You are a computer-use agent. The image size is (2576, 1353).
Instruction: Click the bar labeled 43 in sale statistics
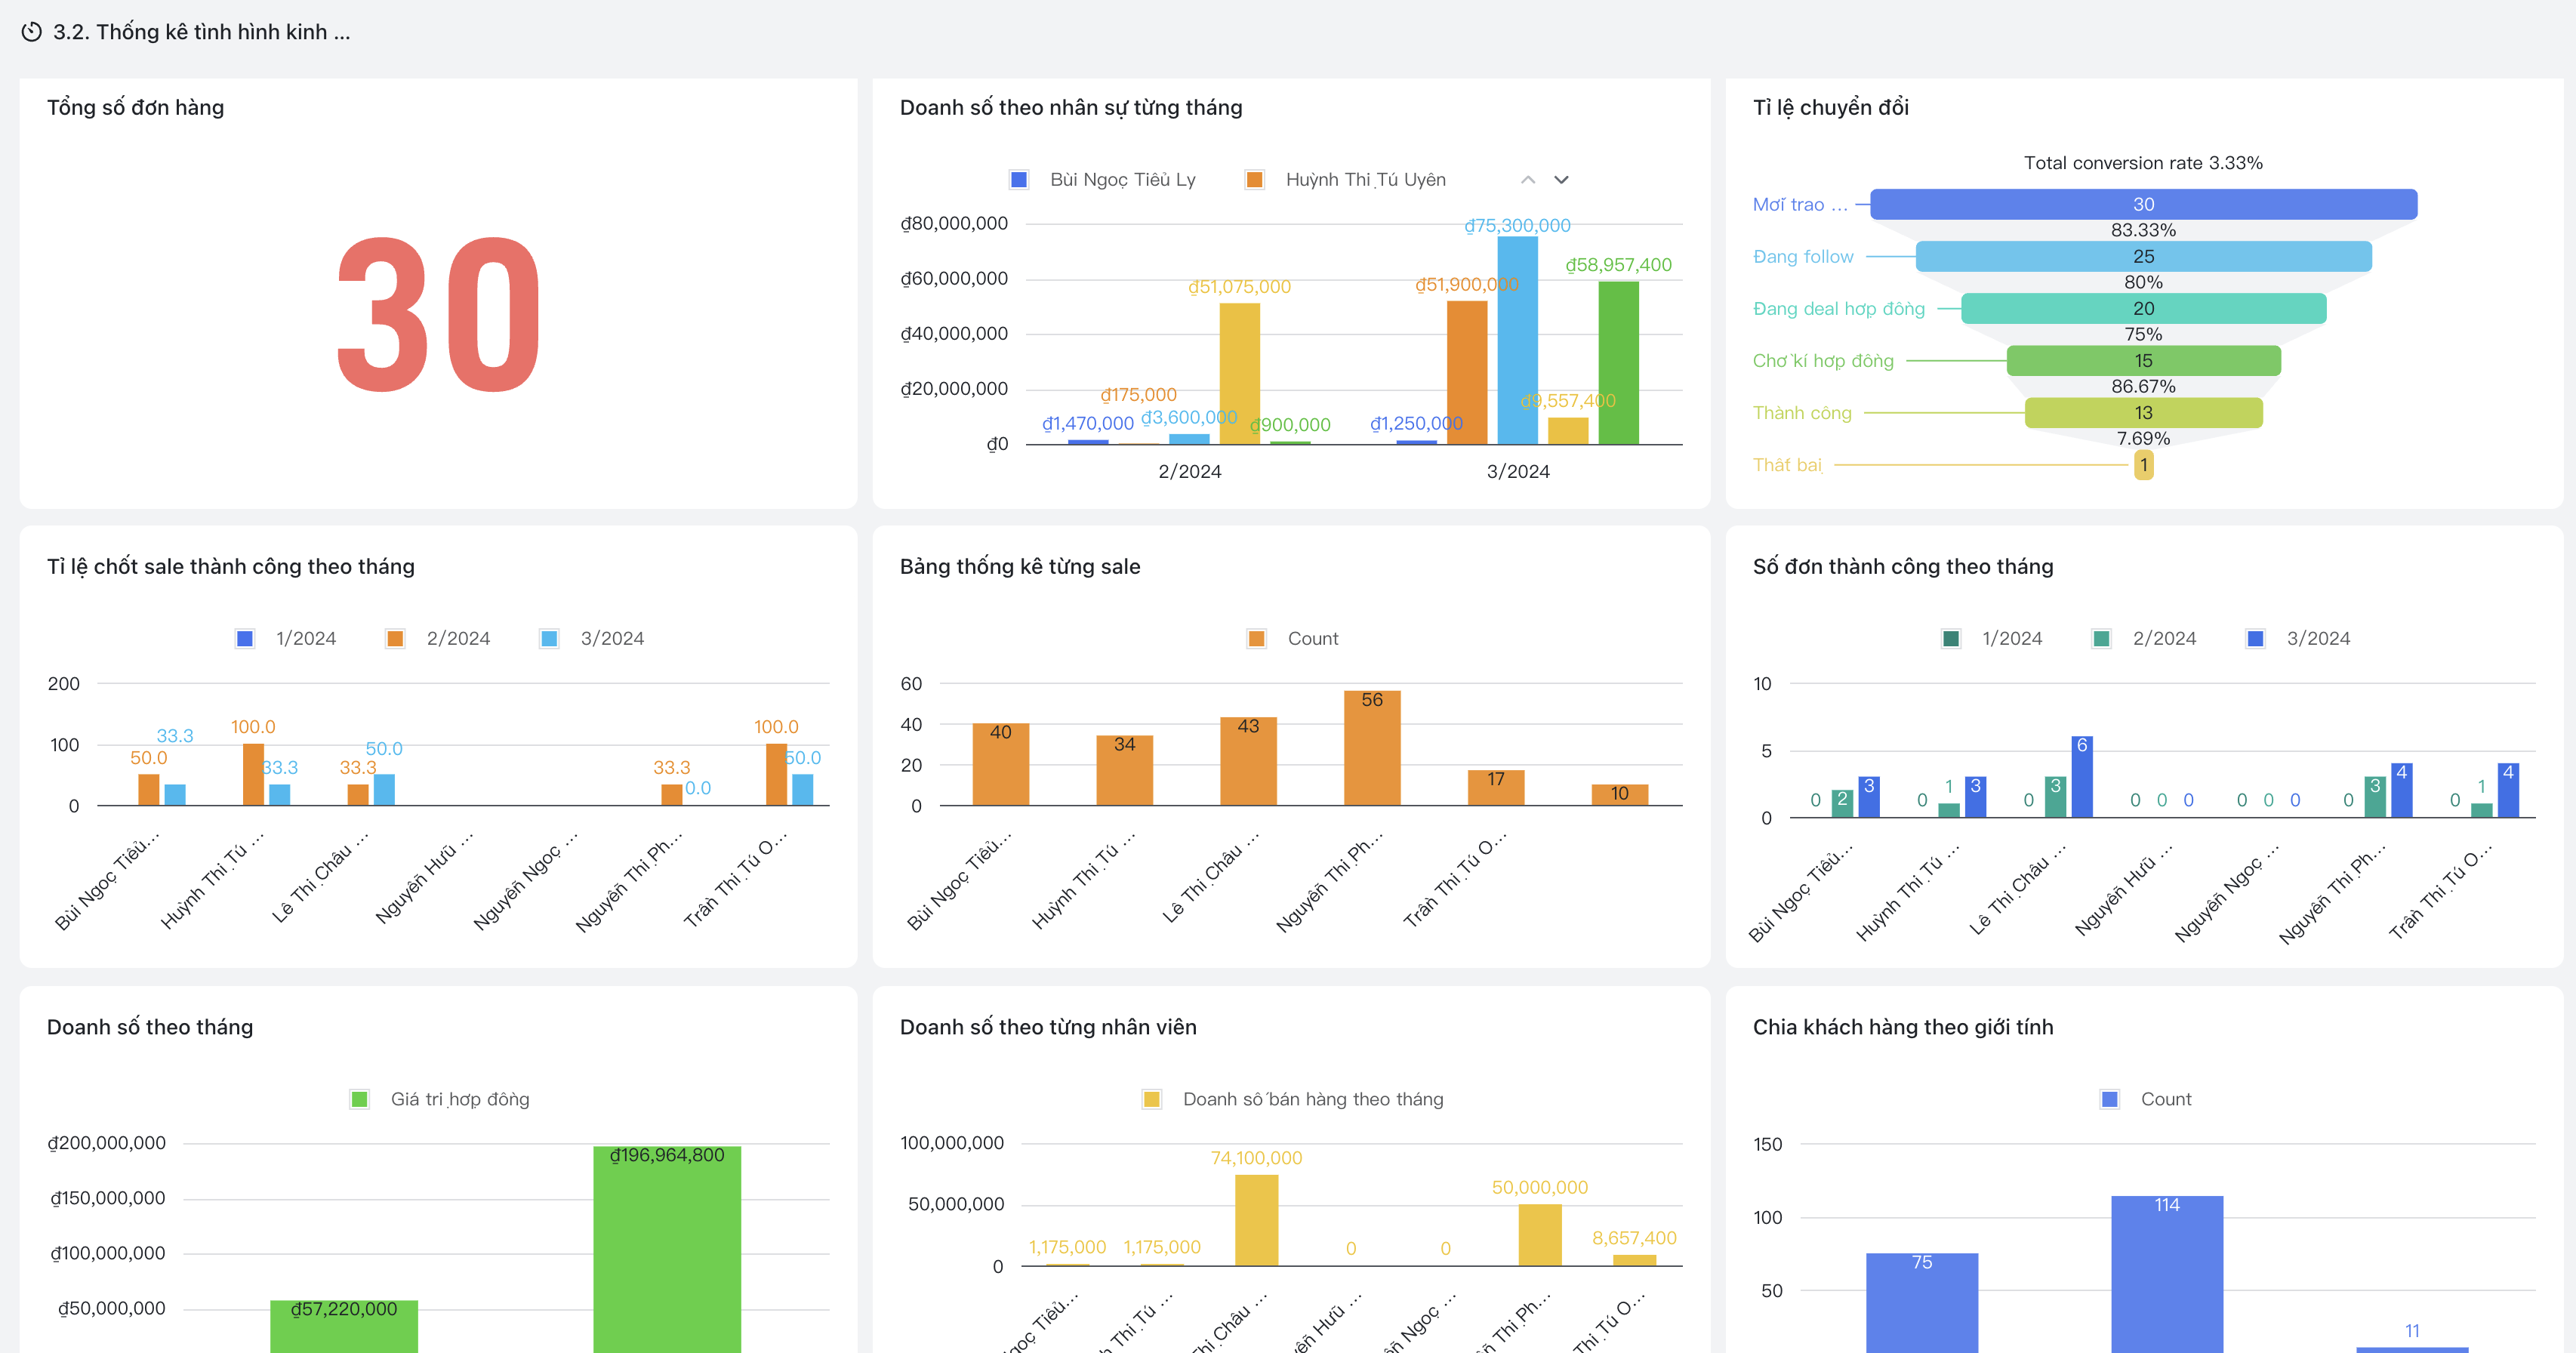point(1248,761)
